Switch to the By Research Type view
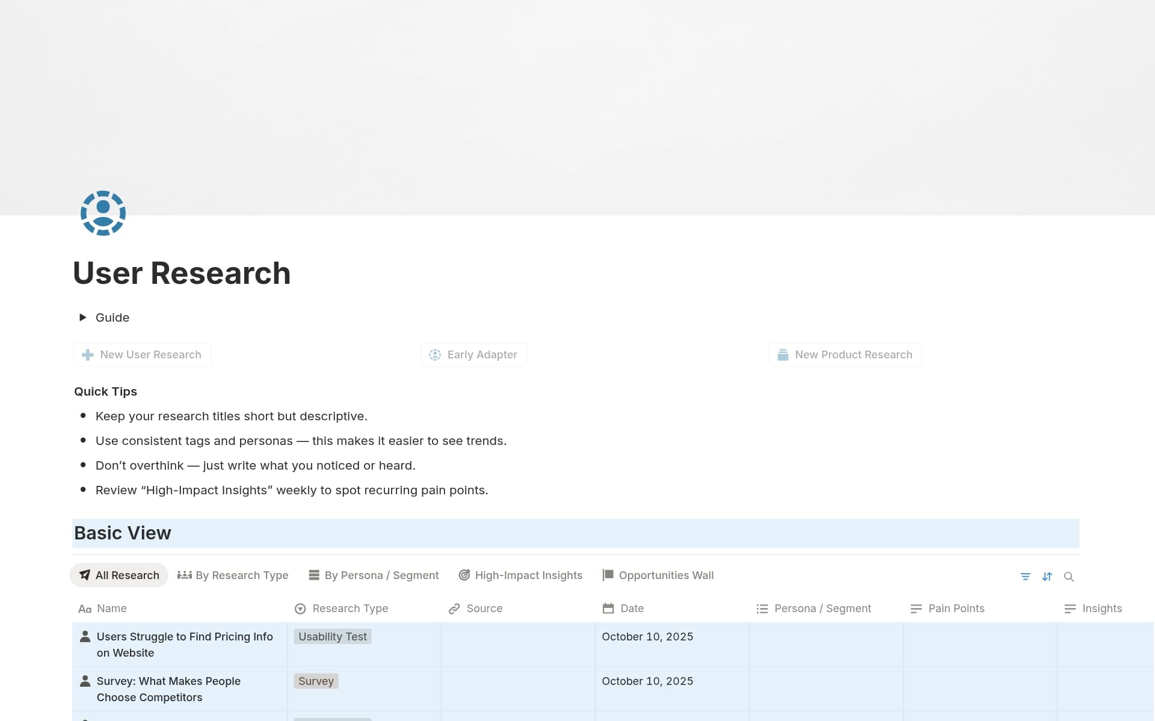 coord(233,575)
